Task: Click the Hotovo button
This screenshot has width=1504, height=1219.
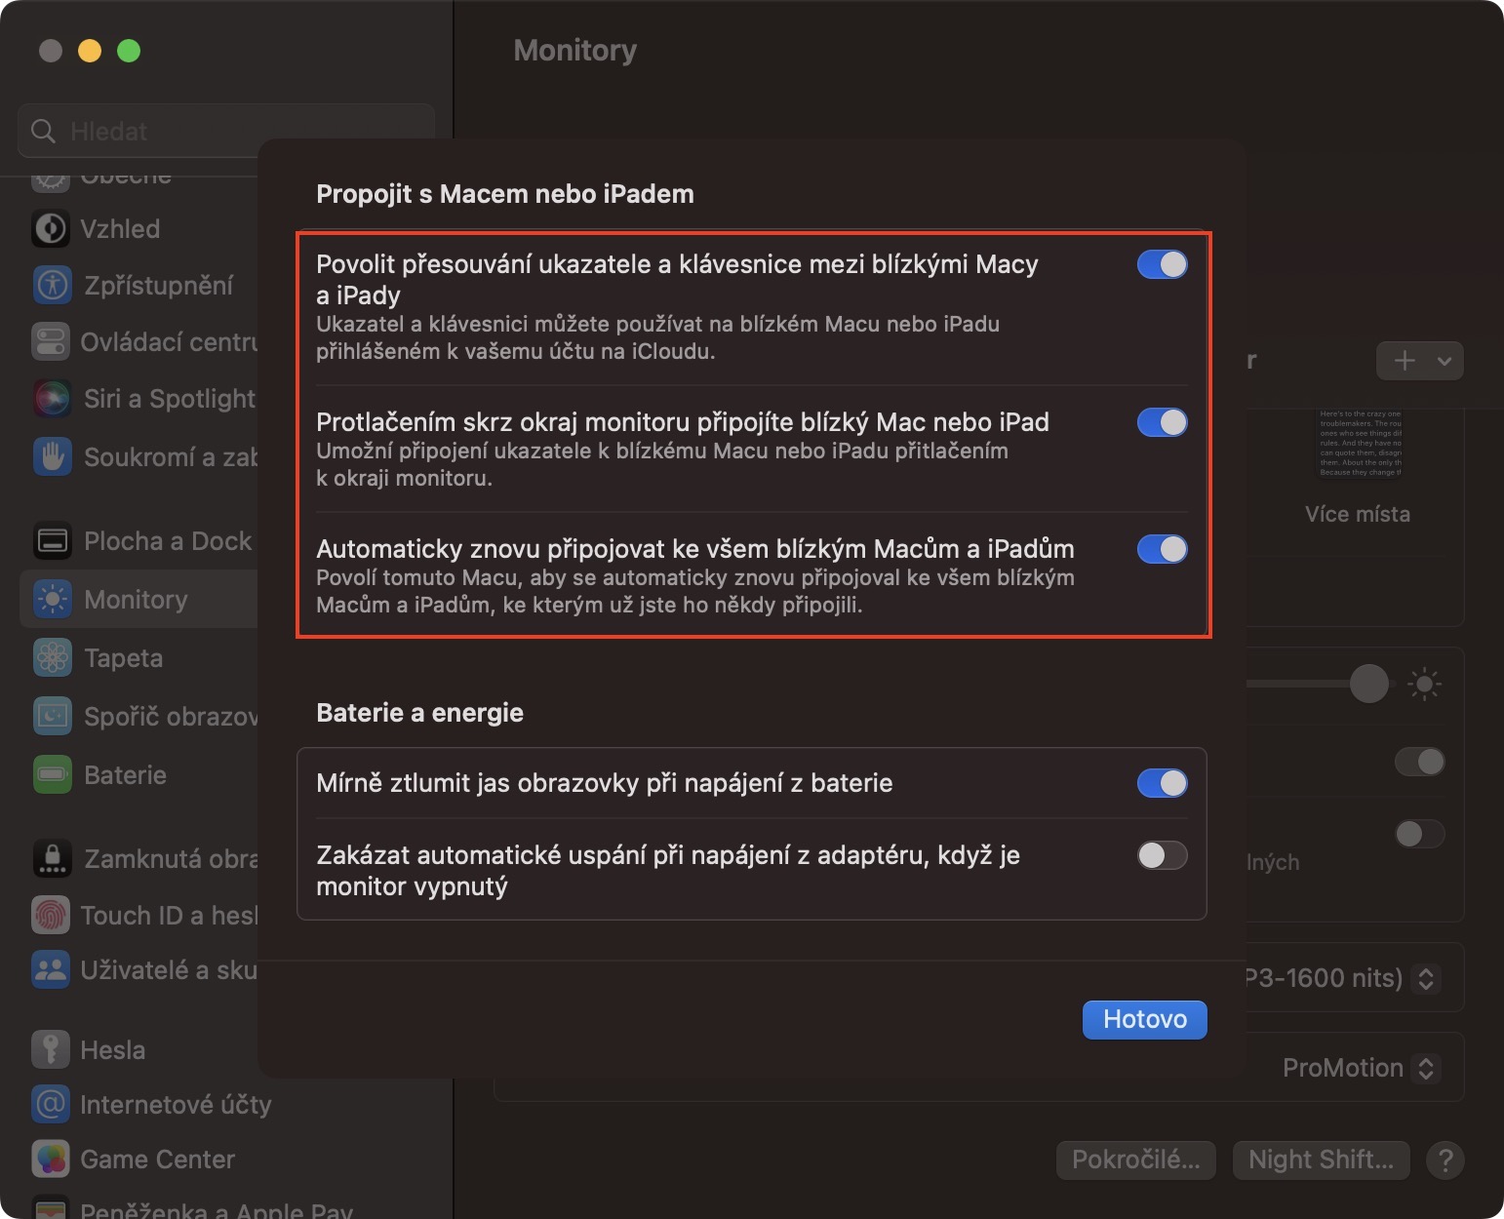Action: (1144, 1019)
